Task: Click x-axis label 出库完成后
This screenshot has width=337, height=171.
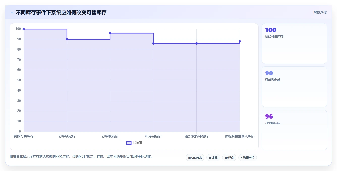Action: (x=153, y=136)
